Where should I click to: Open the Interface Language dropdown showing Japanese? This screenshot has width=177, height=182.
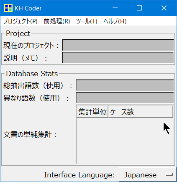(148, 175)
